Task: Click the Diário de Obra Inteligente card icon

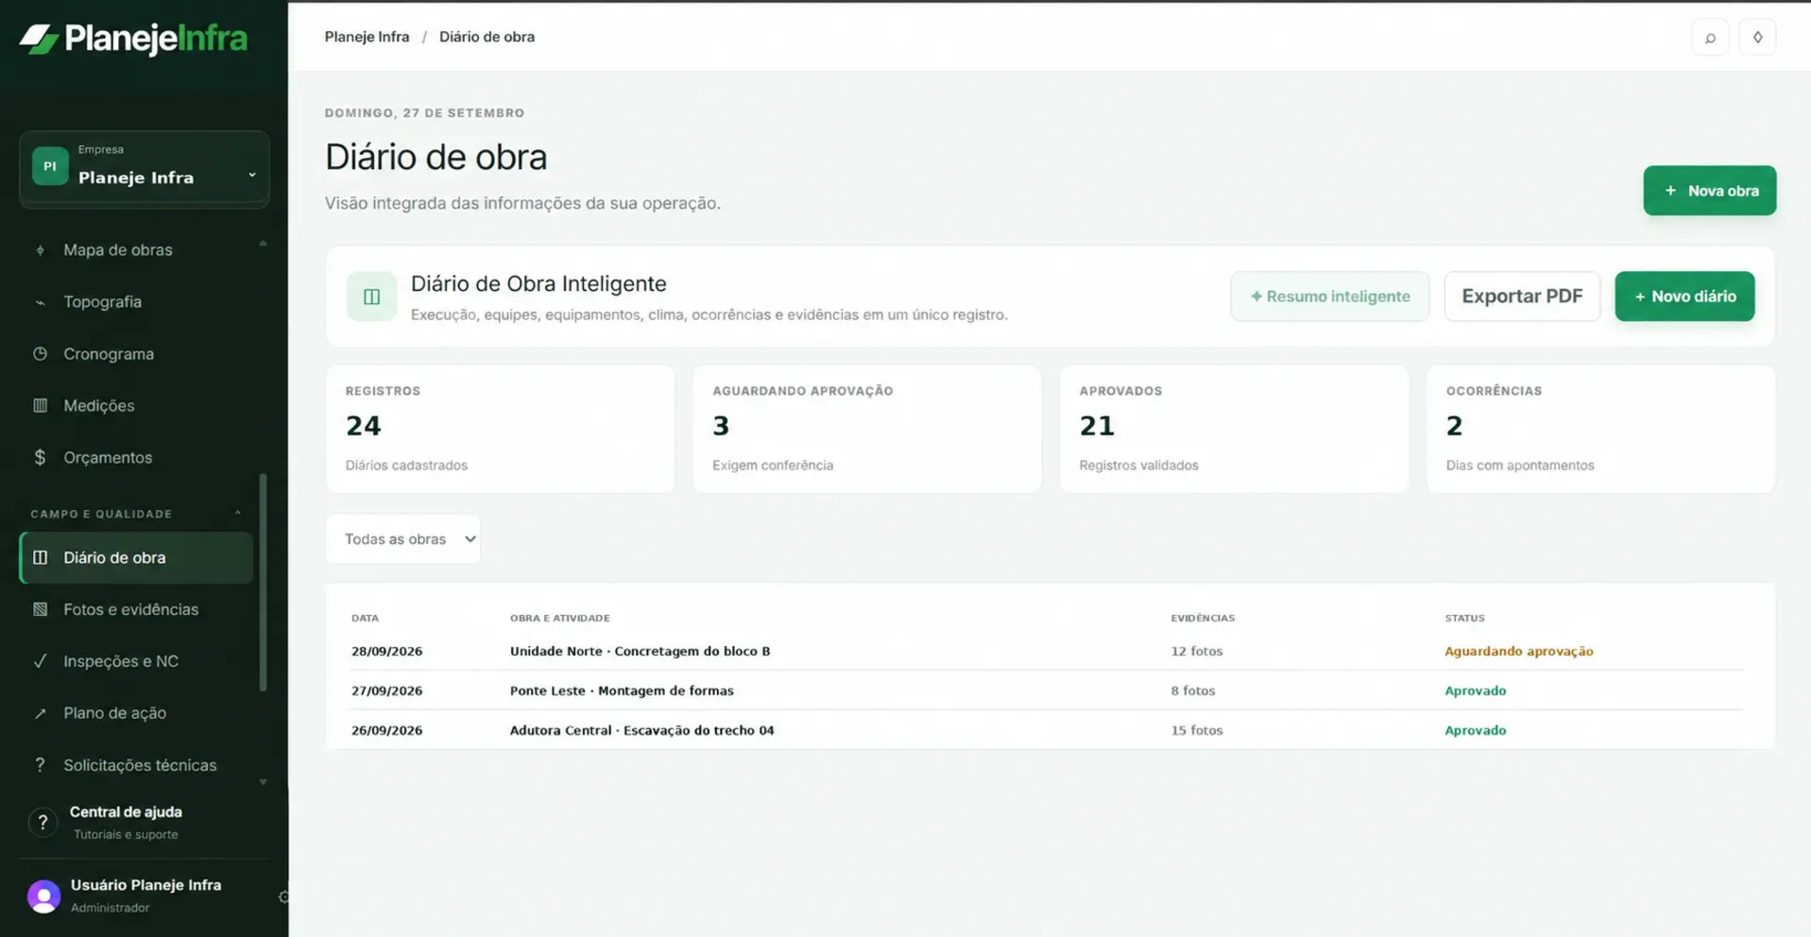Action: [x=371, y=297]
